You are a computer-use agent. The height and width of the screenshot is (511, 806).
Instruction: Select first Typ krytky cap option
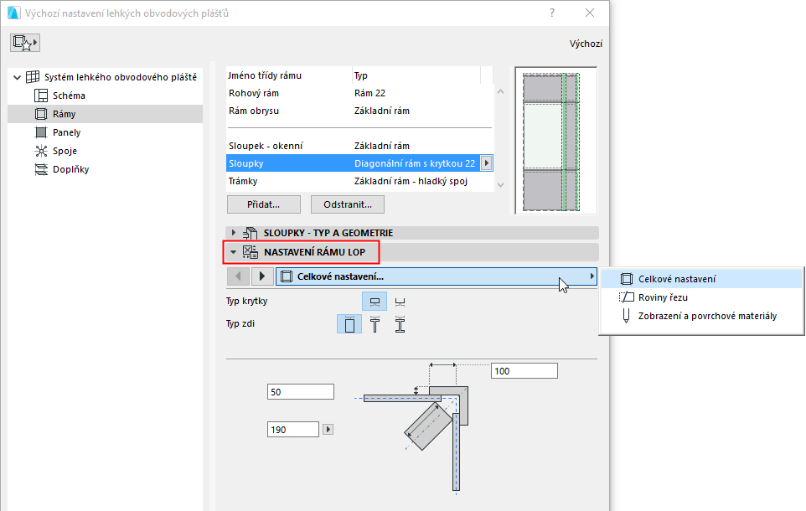(x=375, y=302)
